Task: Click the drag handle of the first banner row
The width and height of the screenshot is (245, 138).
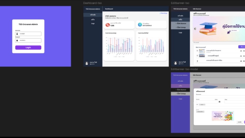Action: click(x=197, y=51)
